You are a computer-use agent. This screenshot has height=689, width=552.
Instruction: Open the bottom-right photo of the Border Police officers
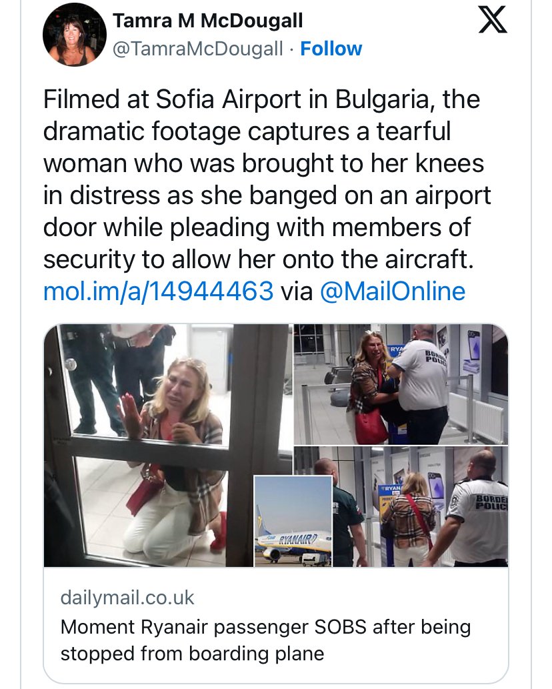point(427,507)
